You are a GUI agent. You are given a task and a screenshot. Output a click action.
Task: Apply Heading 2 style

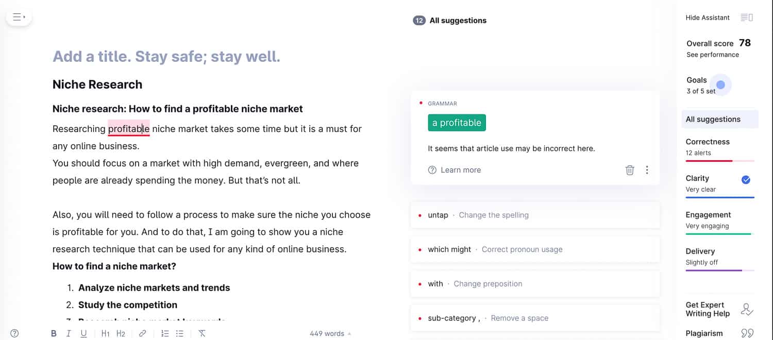point(121,333)
